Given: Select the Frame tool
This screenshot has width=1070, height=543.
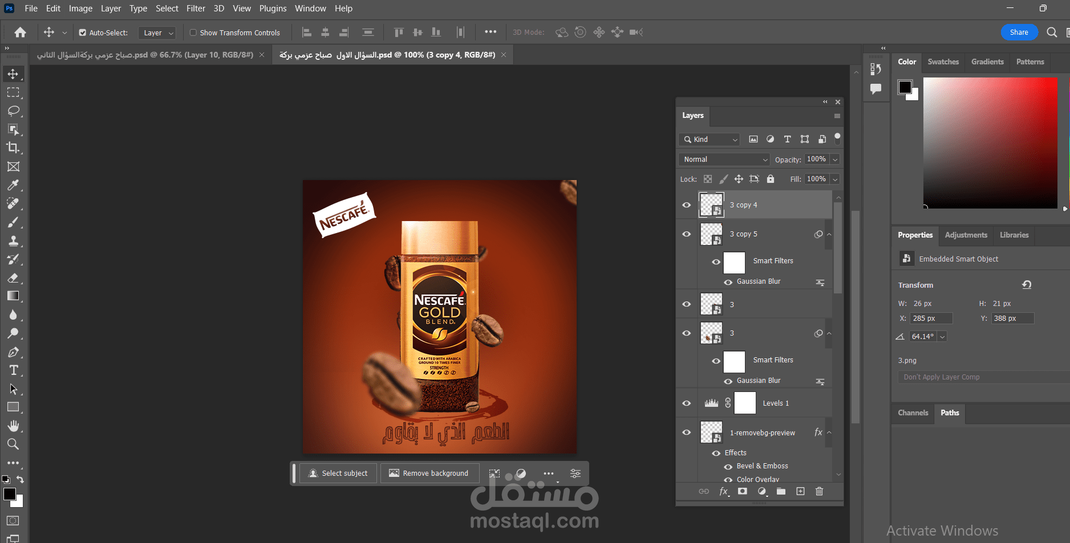Looking at the screenshot, I should (x=13, y=166).
